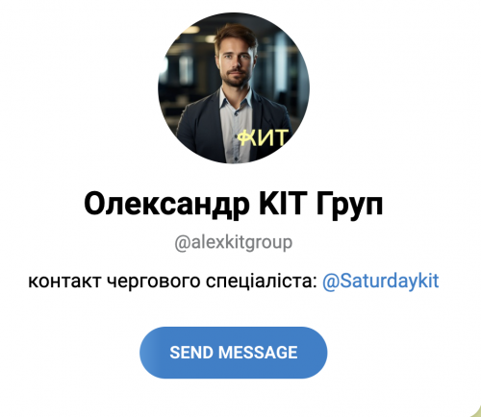Image resolution: width=481 pixels, height=417 pixels.
Task: Click the word спеціаліста in description
Action: click(x=262, y=282)
